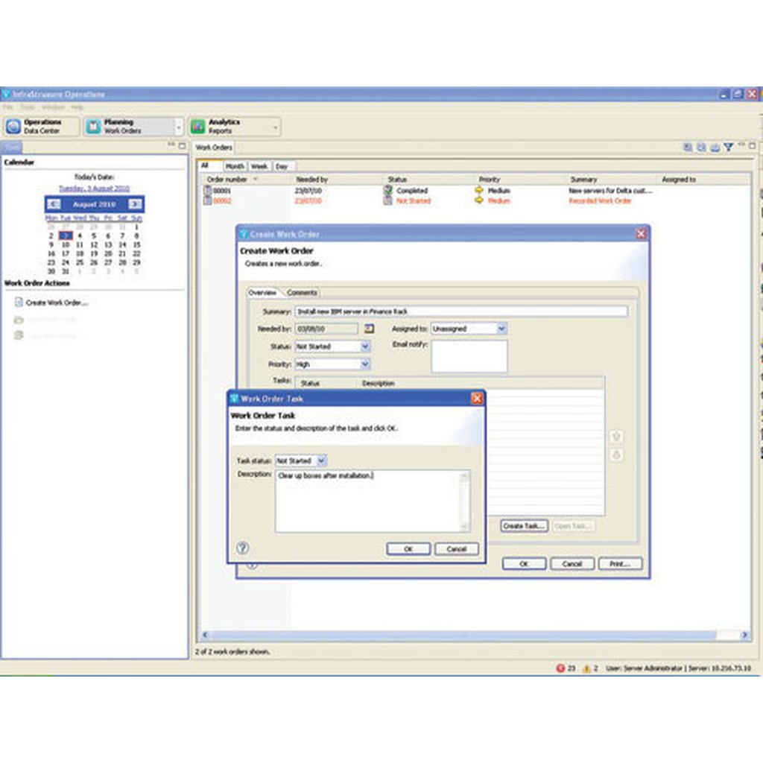Click the warning triangle icon in status bar
763x763 pixels.
pyautogui.click(x=586, y=668)
